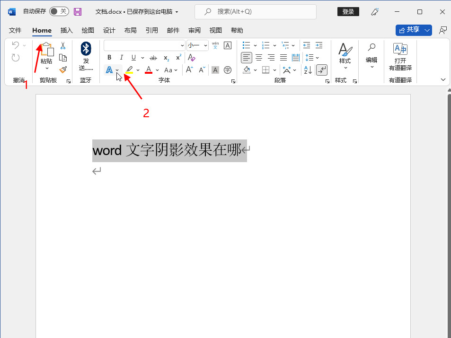
Task: Open document title dropdown 文档.docx
Action: [x=137, y=12]
